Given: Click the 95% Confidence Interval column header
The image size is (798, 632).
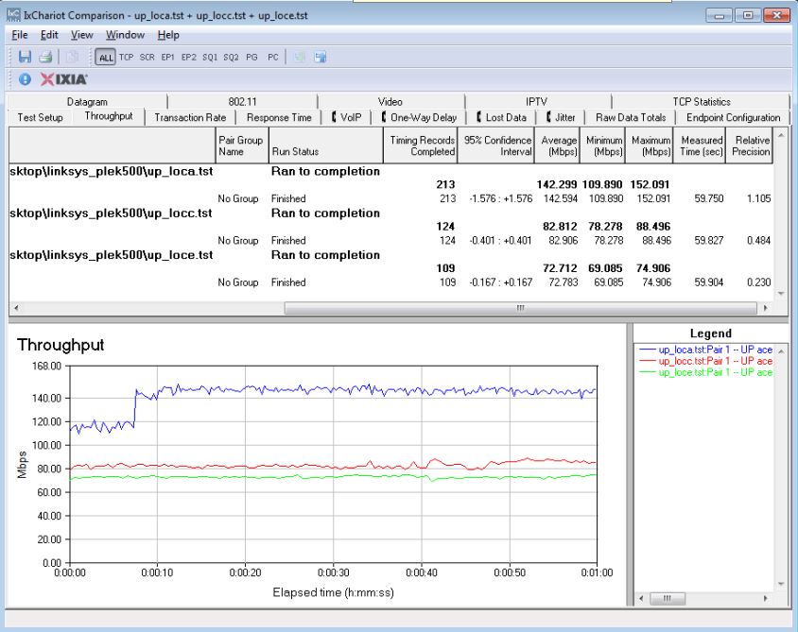Looking at the screenshot, I should point(496,145).
